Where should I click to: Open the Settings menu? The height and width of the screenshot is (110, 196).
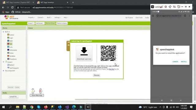click(x=58, y=18)
